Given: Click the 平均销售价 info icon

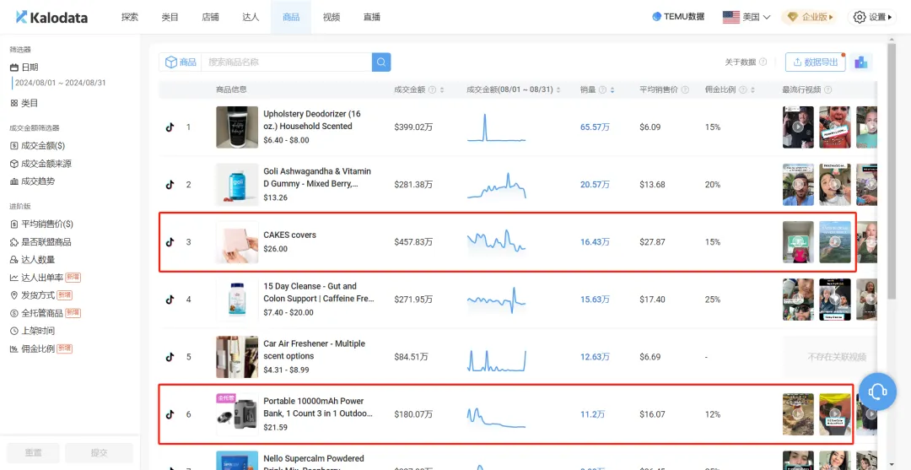Looking at the screenshot, I should (x=686, y=90).
